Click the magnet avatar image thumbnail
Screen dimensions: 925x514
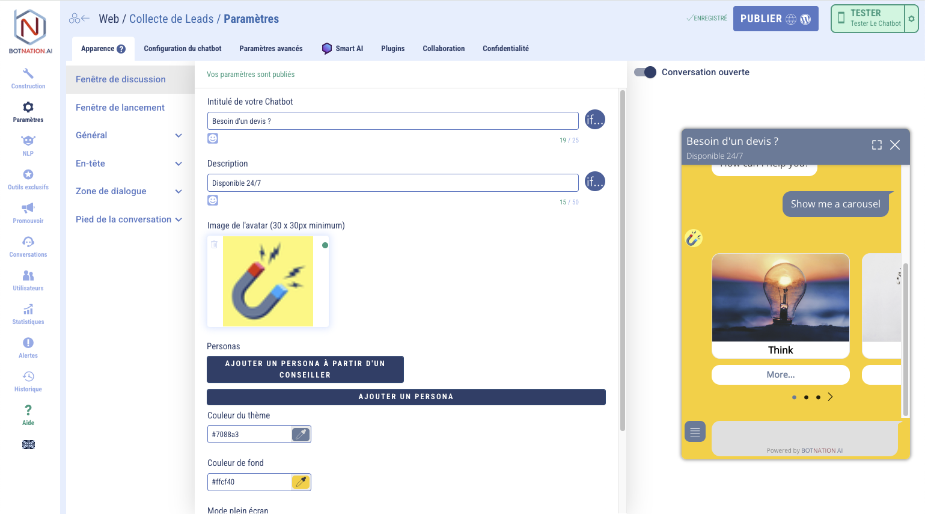(x=268, y=281)
